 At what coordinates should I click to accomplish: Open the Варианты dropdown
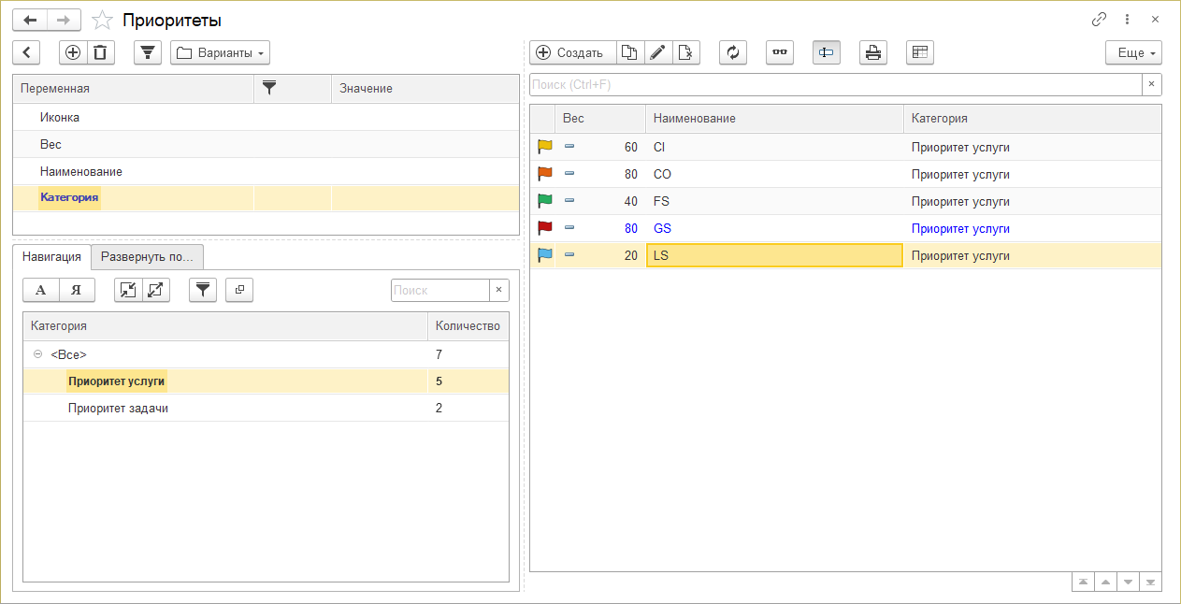tap(221, 52)
